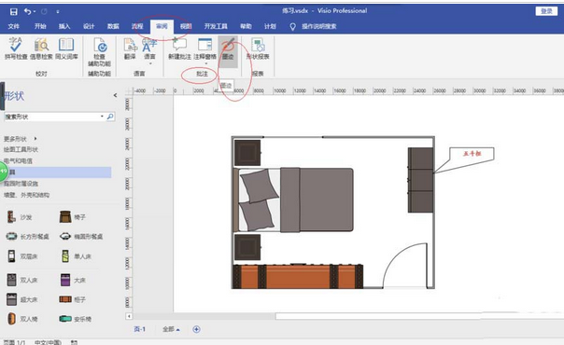Click into the 搜索形状 search shapes field
This screenshot has height=345, width=564.
click(x=51, y=117)
